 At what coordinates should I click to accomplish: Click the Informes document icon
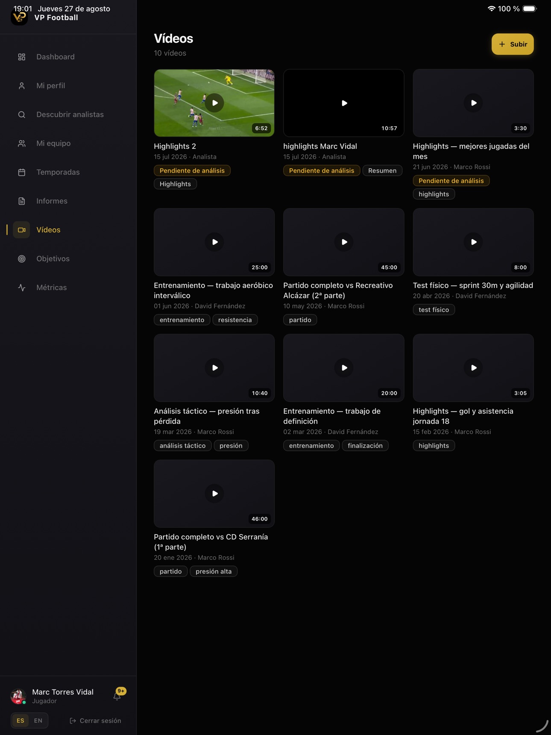click(22, 201)
